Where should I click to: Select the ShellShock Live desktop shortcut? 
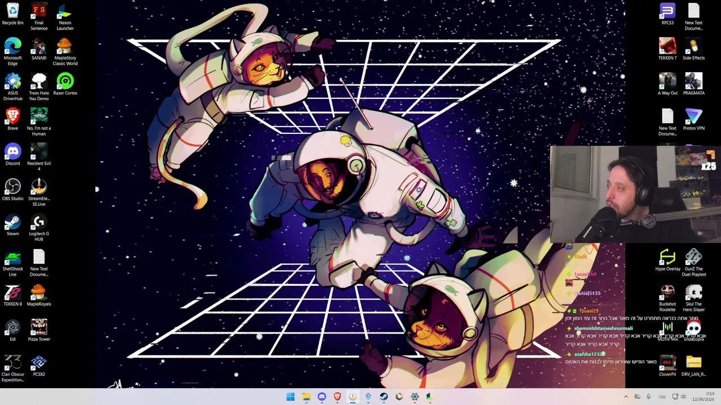click(x=12, y=263)
